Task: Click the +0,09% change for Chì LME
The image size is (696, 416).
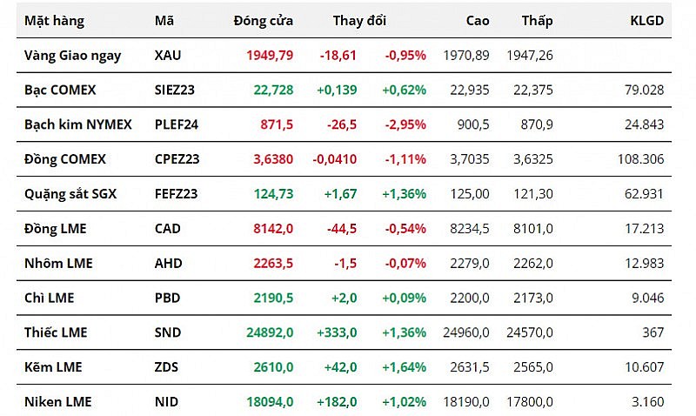Action: (x=404, y=299)
